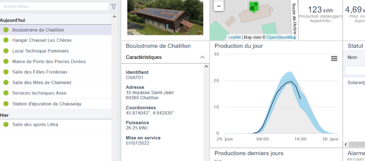The width and height of the screenshot is (365, 161).
Task: Click the filter funnel icon
Action: (x=113, y=7)
